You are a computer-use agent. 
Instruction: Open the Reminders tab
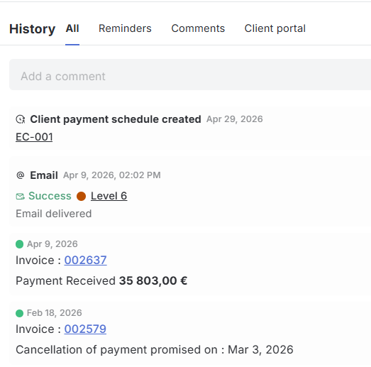125,28
